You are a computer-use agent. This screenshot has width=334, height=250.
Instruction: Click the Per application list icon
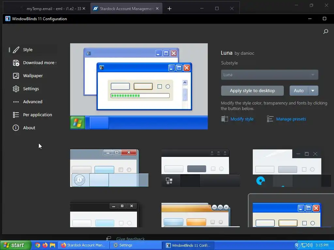16,115
